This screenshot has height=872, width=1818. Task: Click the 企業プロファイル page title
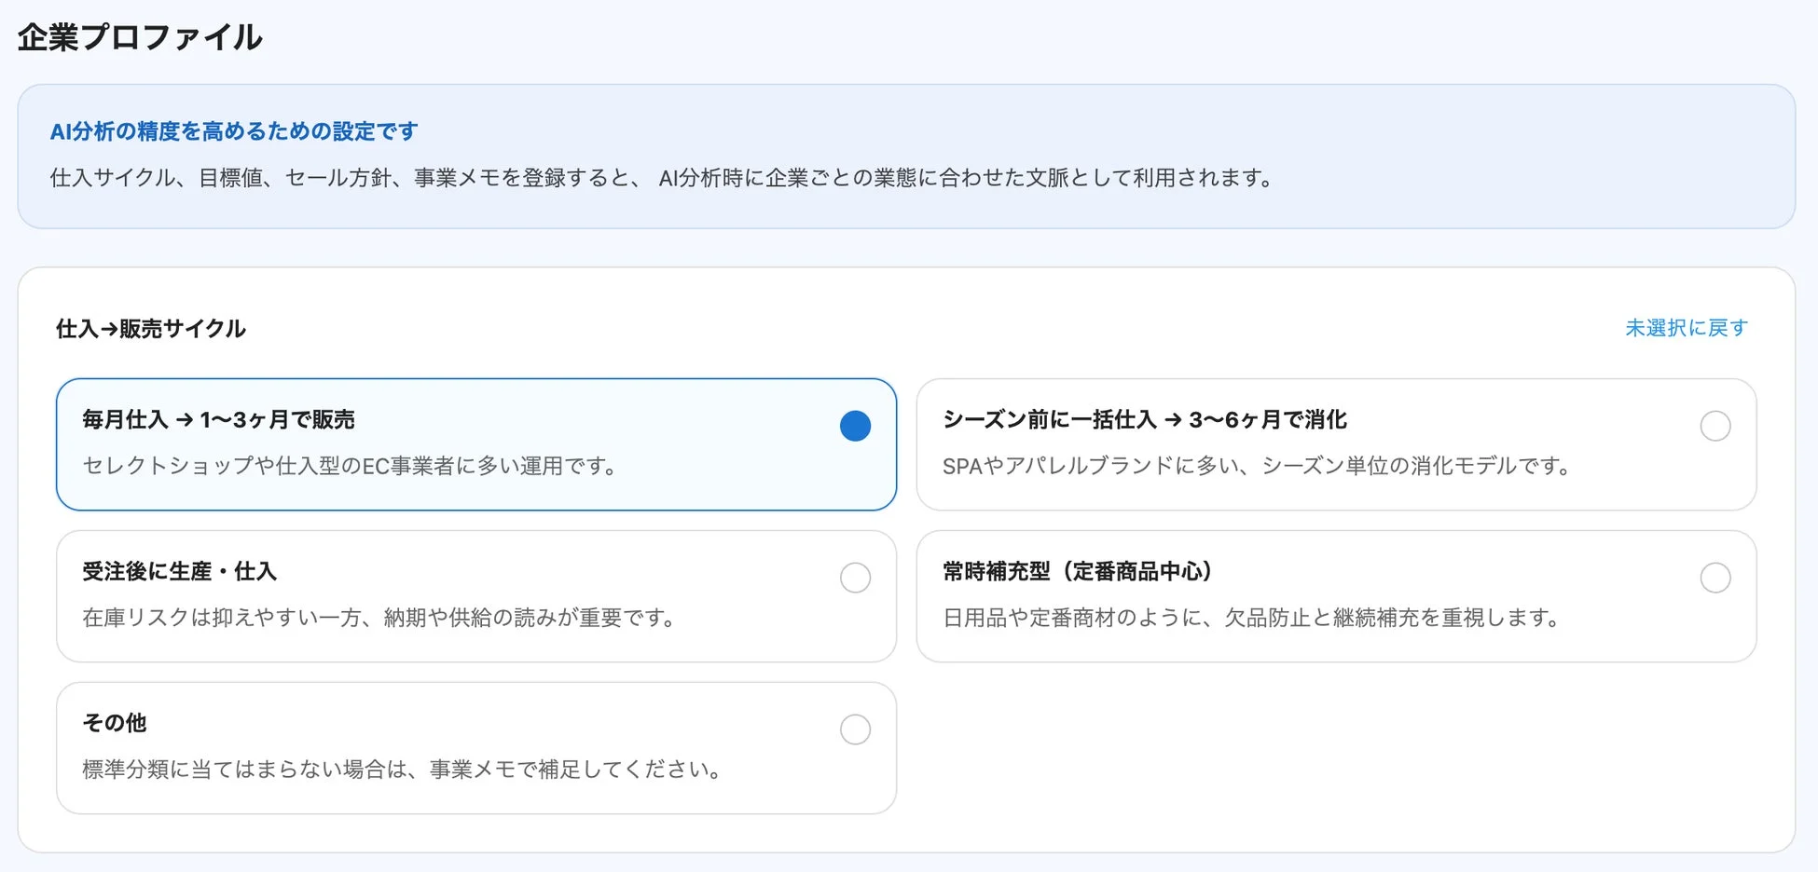139,37
